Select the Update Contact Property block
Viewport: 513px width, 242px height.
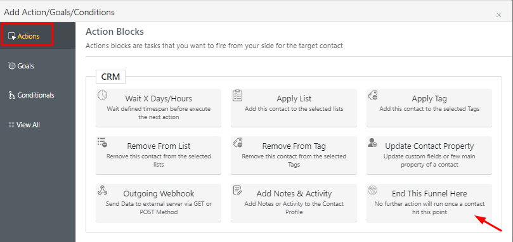coord(429,155)
